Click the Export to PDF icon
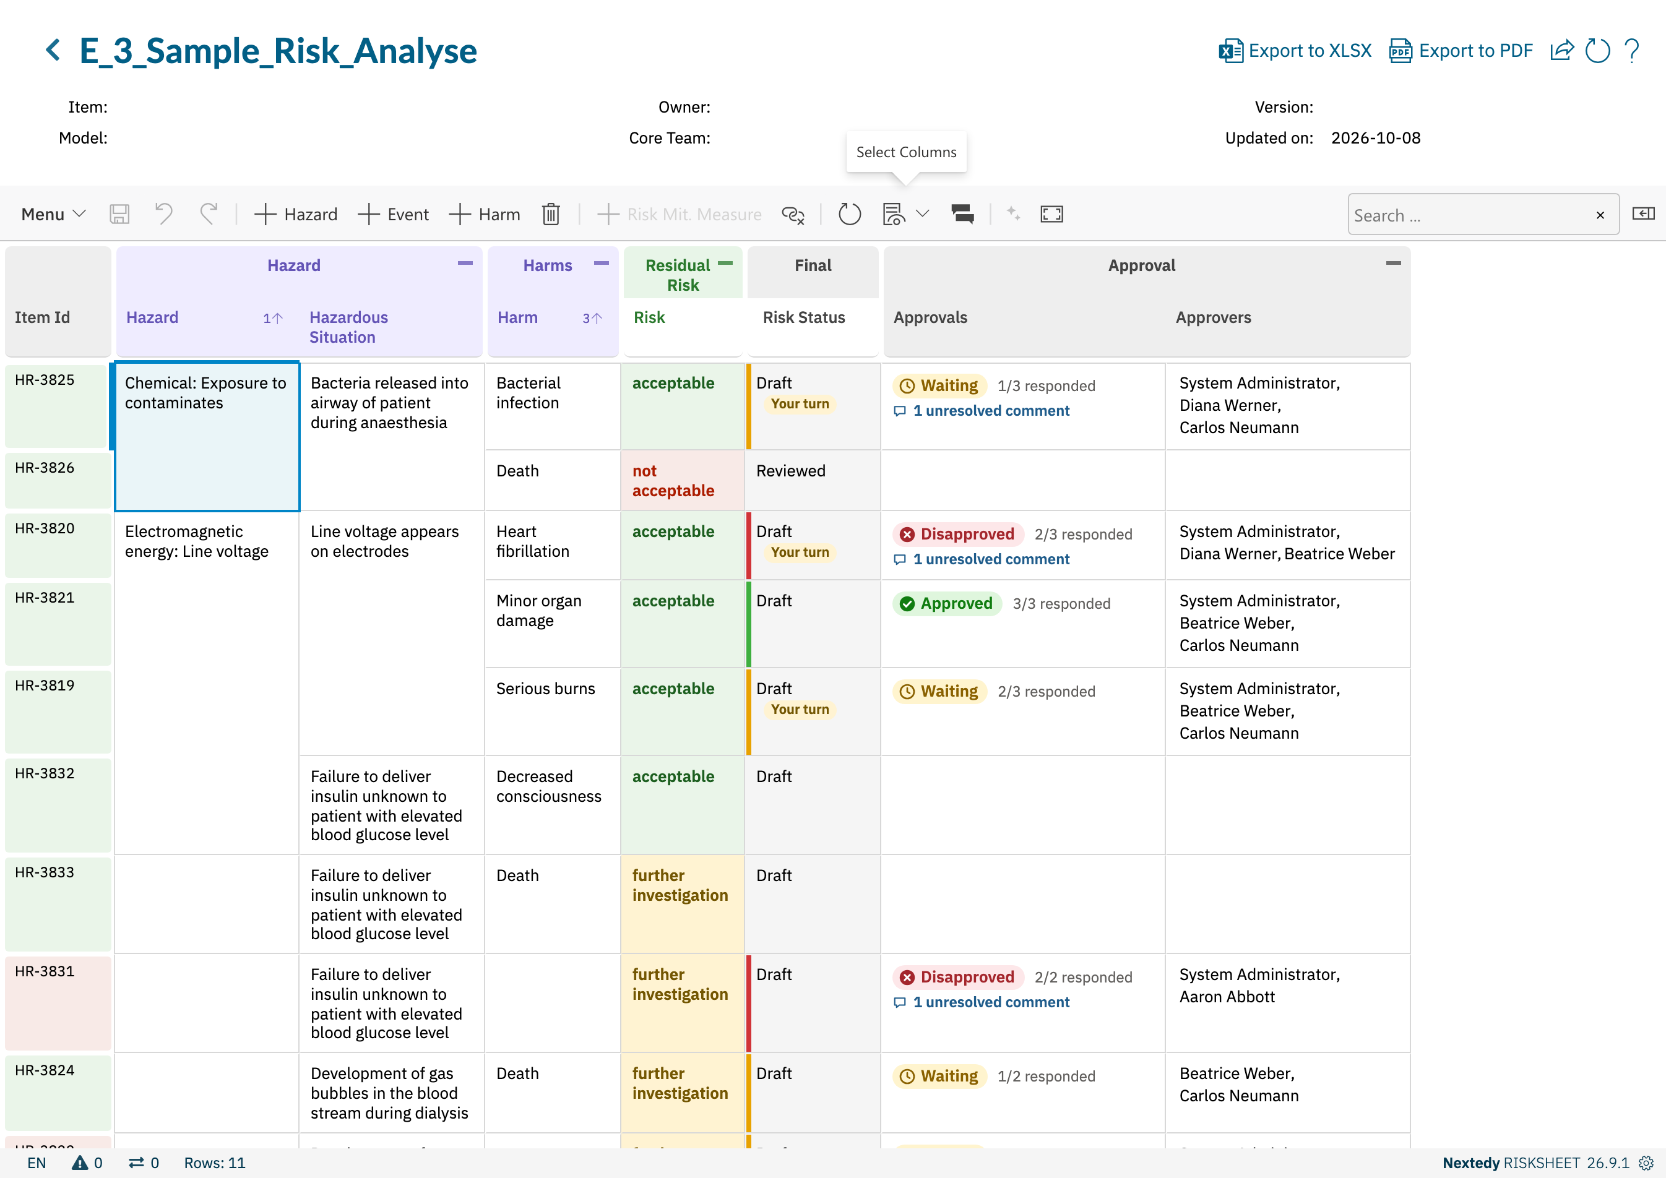 [x=1401, y=51]
